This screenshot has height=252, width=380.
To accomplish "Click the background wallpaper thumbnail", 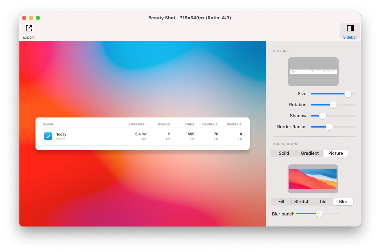I will pos(313,179).
